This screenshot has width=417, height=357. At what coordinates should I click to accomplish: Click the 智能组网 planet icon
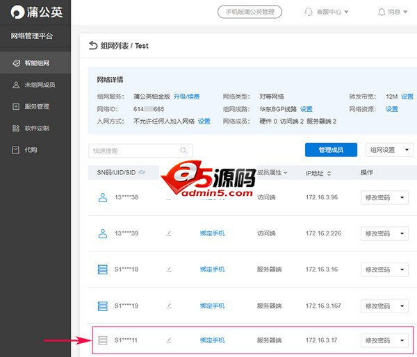16,63
